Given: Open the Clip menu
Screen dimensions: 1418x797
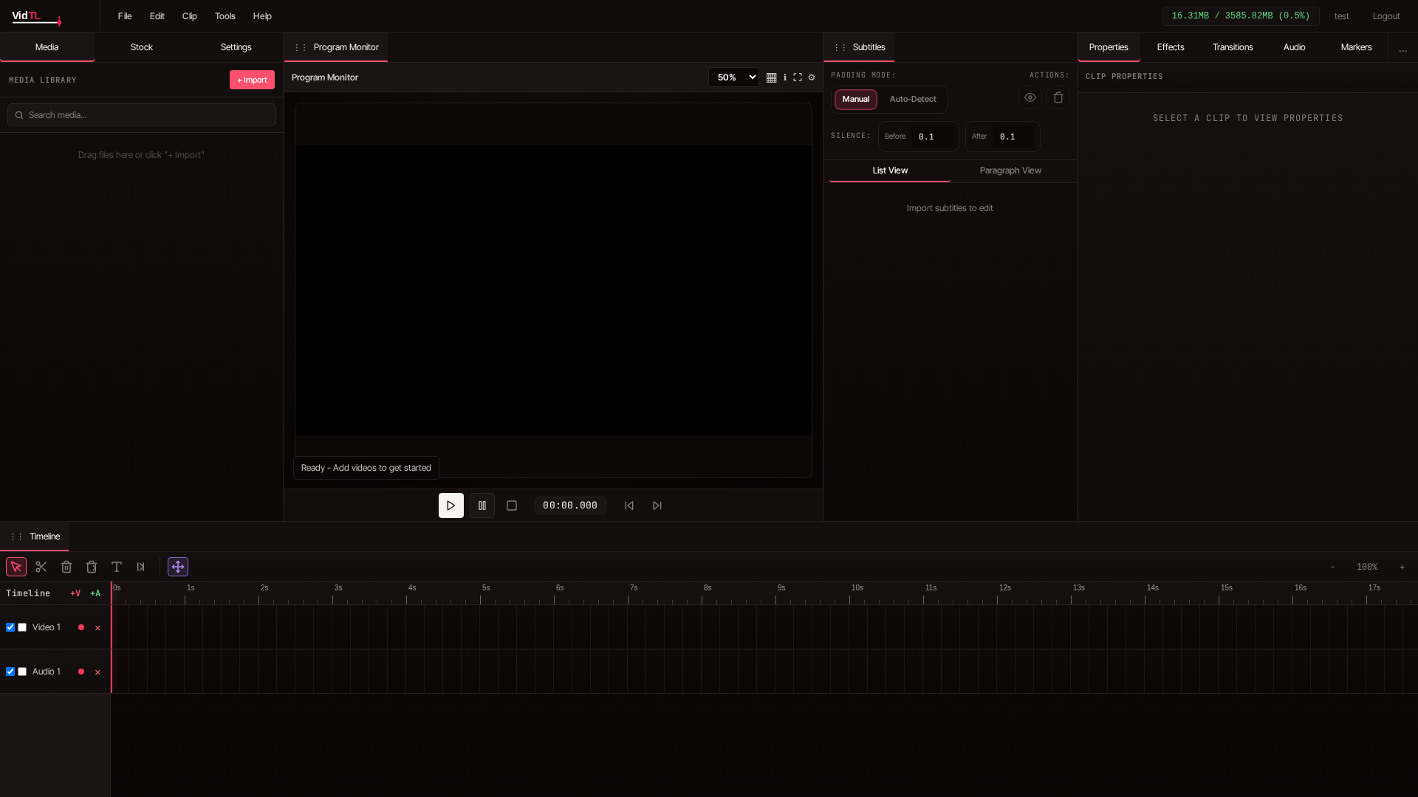Looking at the screenshot, I should [x=190, y=16].
